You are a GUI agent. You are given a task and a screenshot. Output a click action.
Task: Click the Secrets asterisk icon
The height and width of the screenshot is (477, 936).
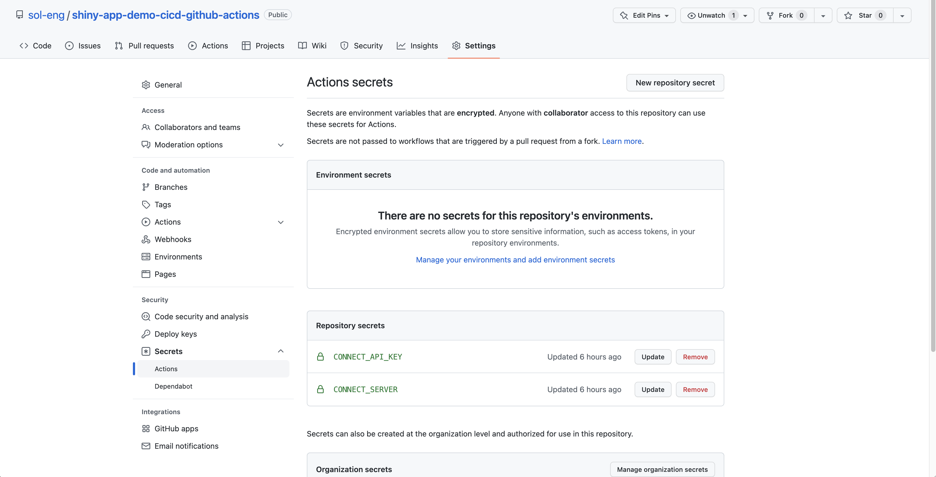coord(146,351)
